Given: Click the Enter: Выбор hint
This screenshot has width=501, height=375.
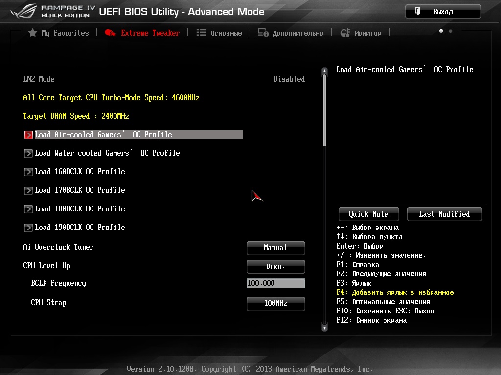Looking at the screenshot, I should point(360,246).
